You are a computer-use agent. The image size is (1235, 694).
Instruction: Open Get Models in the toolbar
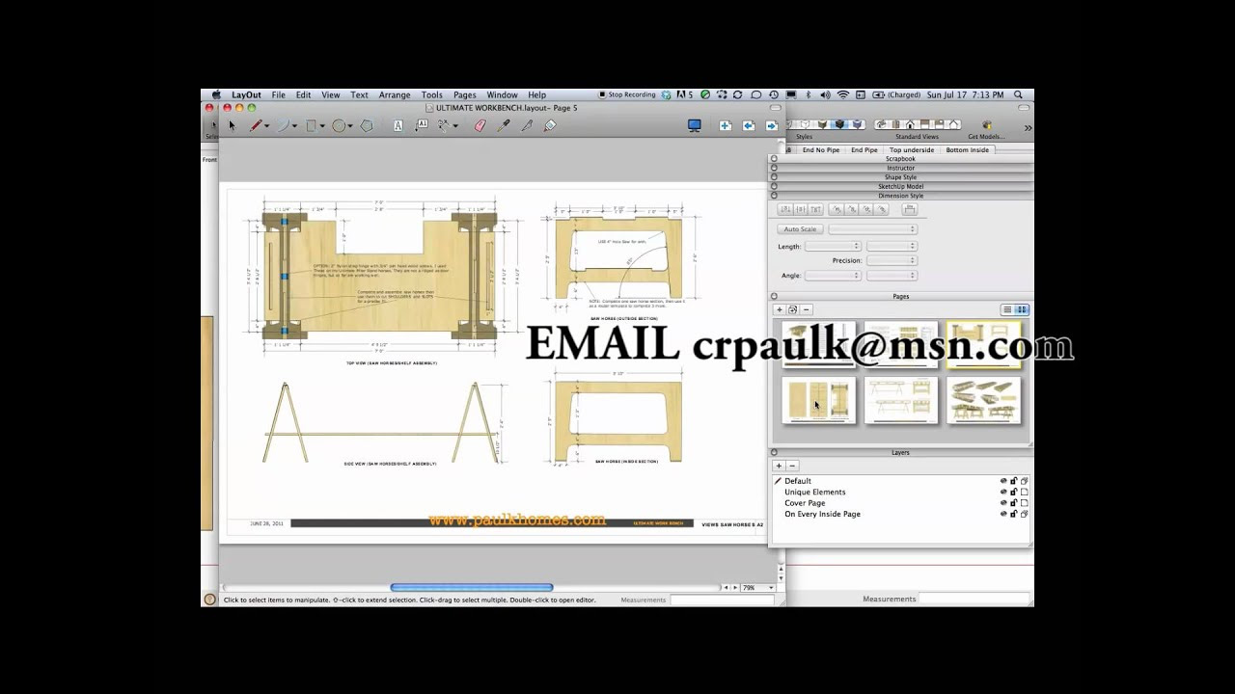click(986, 129)
